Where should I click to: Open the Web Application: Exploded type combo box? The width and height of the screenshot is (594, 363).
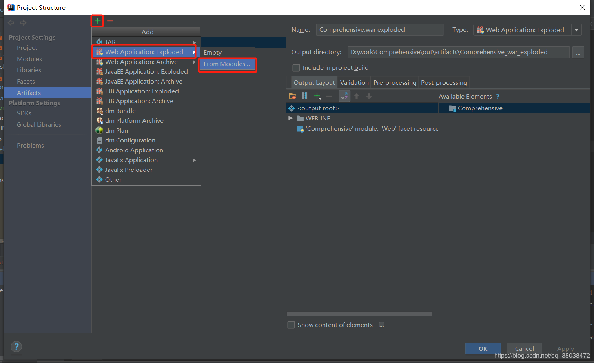(527, 30)
